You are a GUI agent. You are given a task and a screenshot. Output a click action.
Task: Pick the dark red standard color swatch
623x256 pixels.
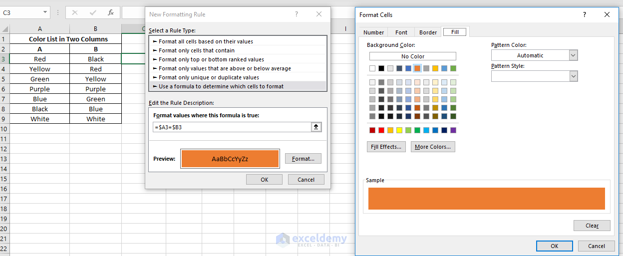(x=372, y=130)
